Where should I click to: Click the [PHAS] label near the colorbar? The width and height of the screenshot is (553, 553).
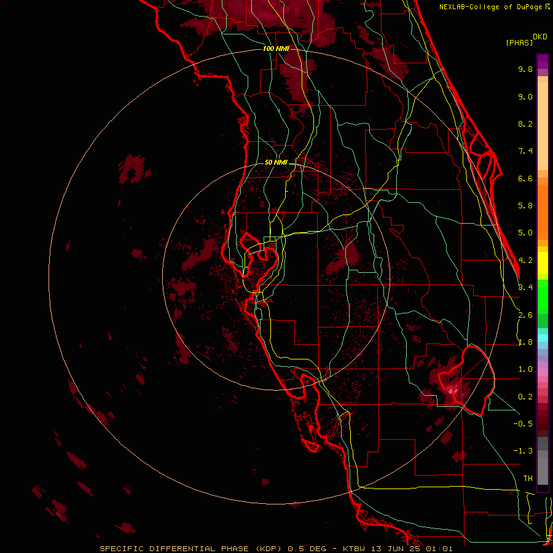[x=519, y=42]
